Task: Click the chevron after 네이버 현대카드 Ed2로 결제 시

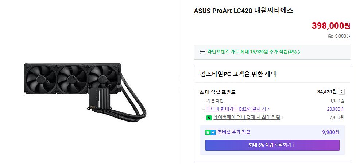Action: (268, 109)
